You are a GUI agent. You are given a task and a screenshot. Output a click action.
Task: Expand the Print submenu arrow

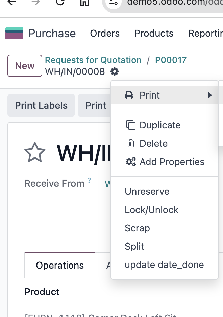(210, 95)
